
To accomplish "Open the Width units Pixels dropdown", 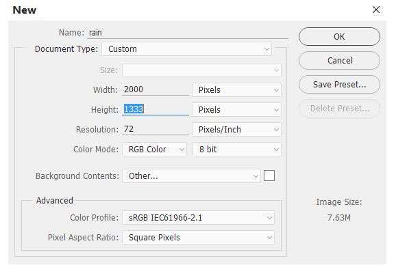I will click(236, 90).
